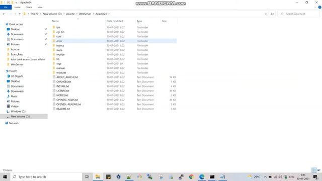Open the File ribbon tab

point(6,7)
